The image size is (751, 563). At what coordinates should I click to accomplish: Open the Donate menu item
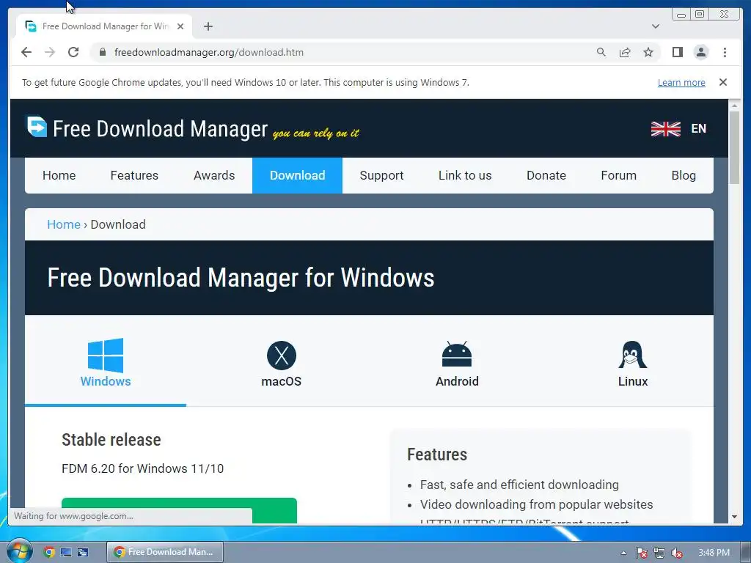pyautogui.click(x=546, y=175)
